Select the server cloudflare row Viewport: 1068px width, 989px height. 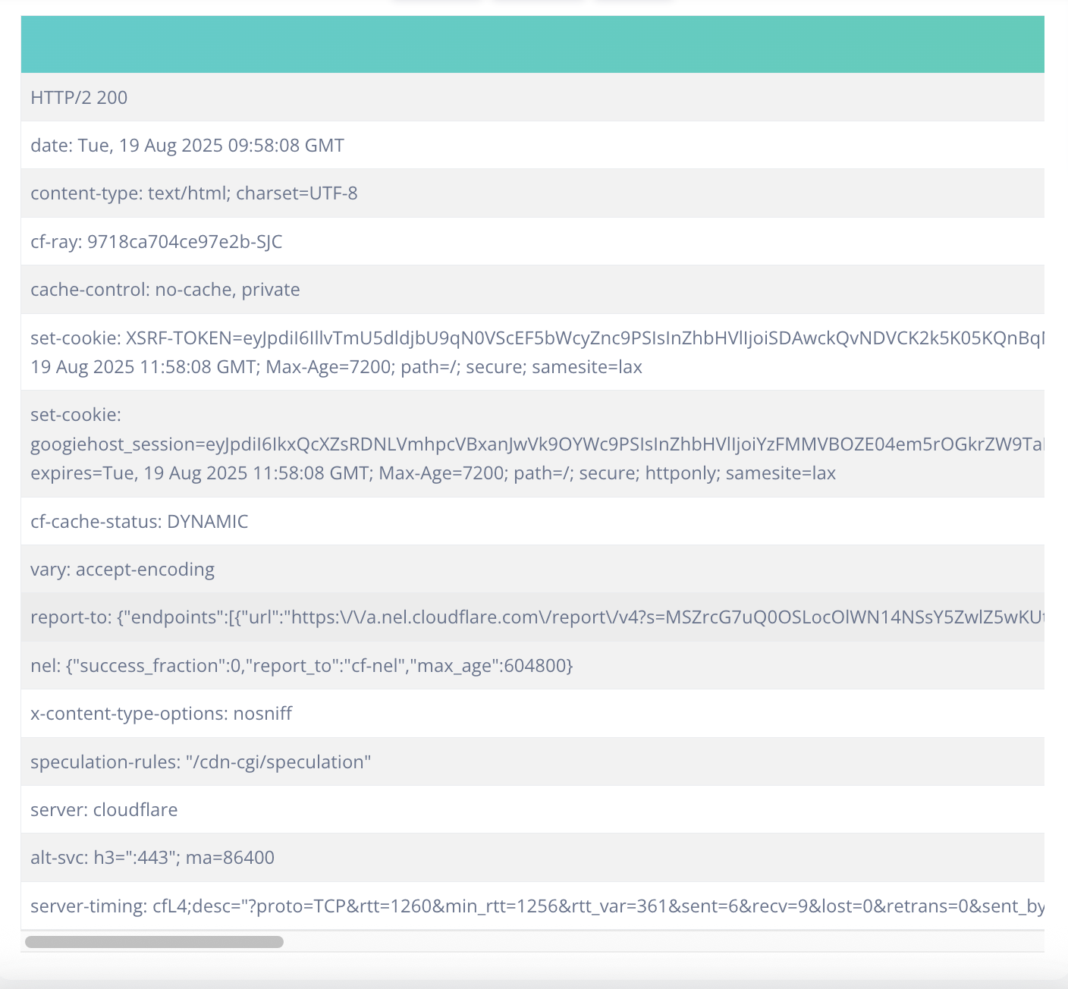(104, 810)
